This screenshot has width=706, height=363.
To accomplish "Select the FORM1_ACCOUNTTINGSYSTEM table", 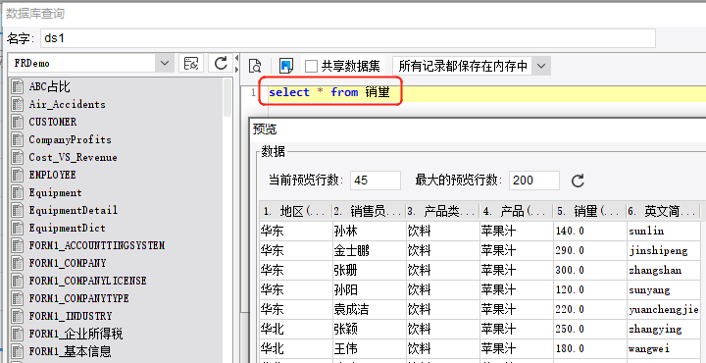I will point(97,245).
